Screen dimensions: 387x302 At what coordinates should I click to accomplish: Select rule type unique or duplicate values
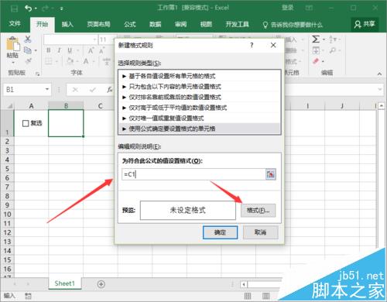199,118
